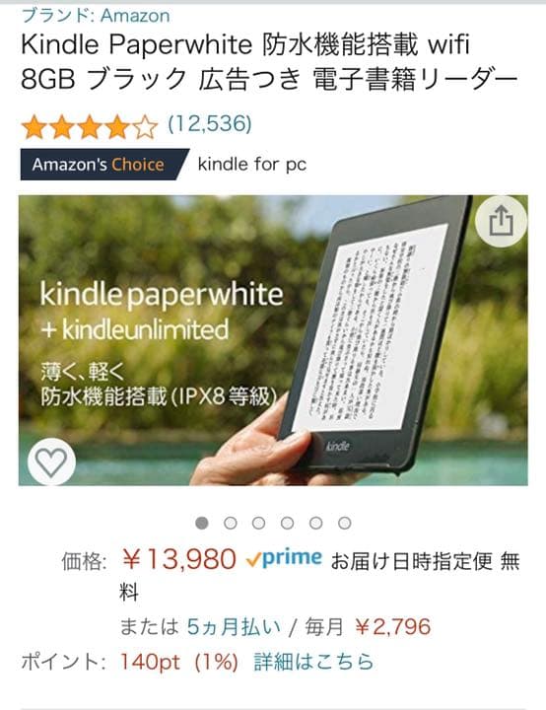Select fourth image carousel dot
This screenshot has width=546, height=710.
click(287, 523)
